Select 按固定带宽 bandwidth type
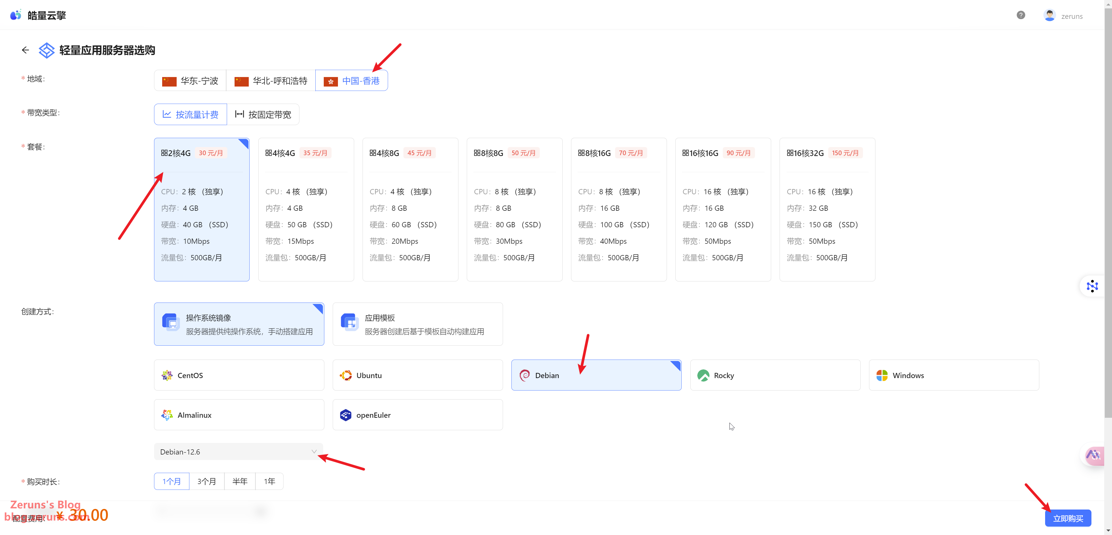The image size is (1112, 535). tap(263, 114)
